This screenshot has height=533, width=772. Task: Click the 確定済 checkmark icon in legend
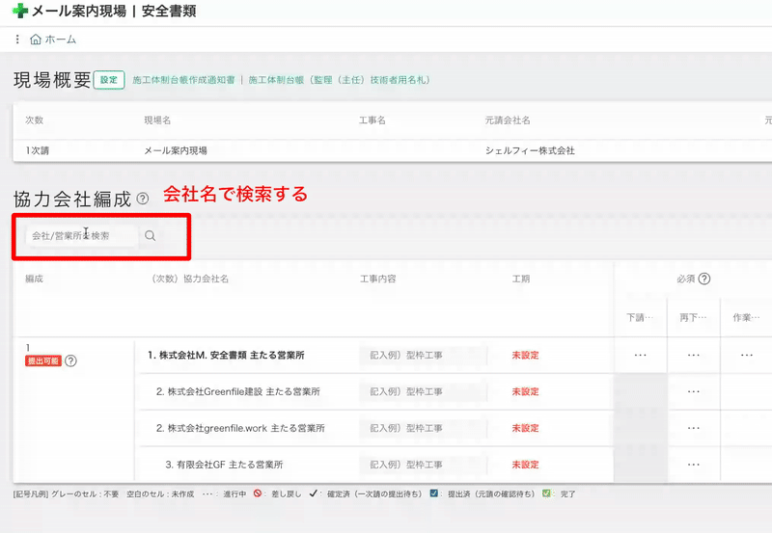[x=313, y=493]
